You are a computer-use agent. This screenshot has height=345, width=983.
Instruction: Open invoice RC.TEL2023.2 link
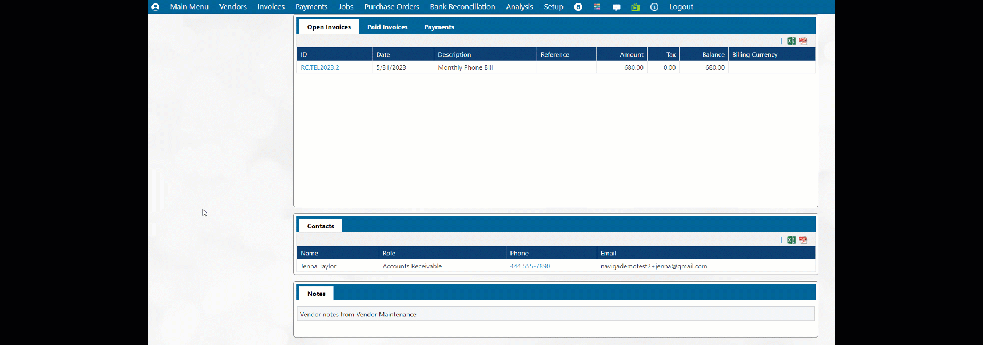[320, 67]
